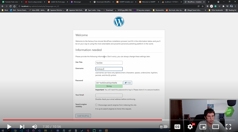
Task: Open the SF bay area computer bookmark
Action: click(x=142, y=10)
